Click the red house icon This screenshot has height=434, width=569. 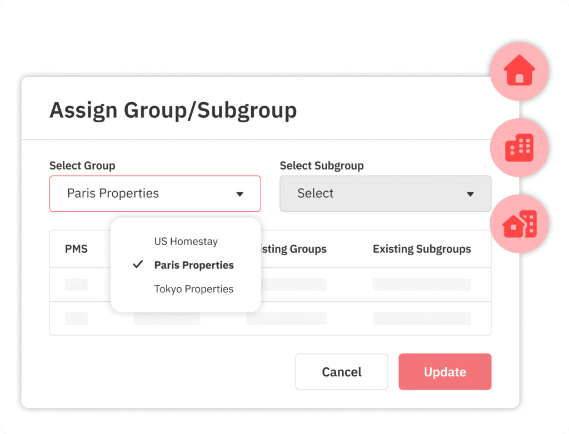[519, 72]
